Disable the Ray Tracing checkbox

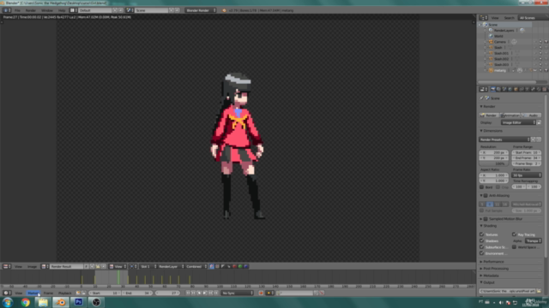click(514, 234)
